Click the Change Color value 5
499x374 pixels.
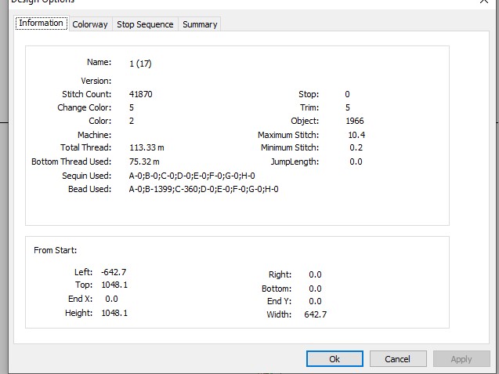(x=132, y=107)
